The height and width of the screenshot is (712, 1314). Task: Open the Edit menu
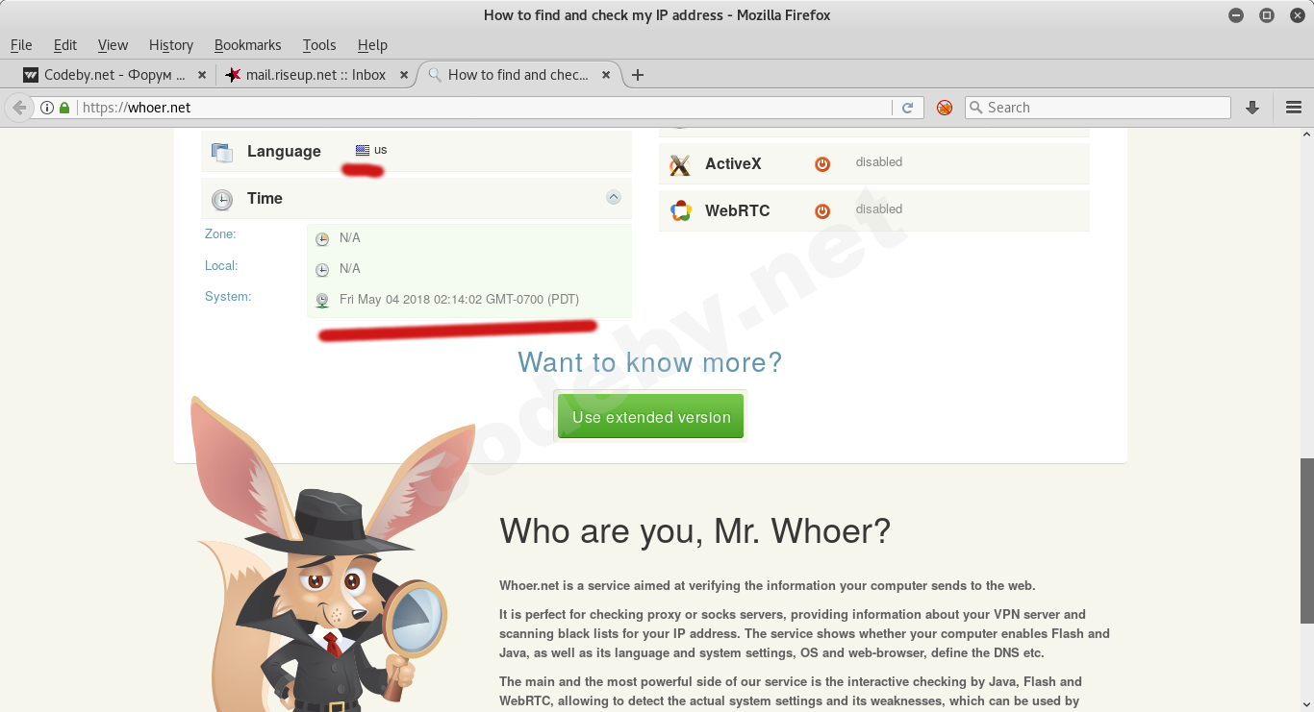65,45
